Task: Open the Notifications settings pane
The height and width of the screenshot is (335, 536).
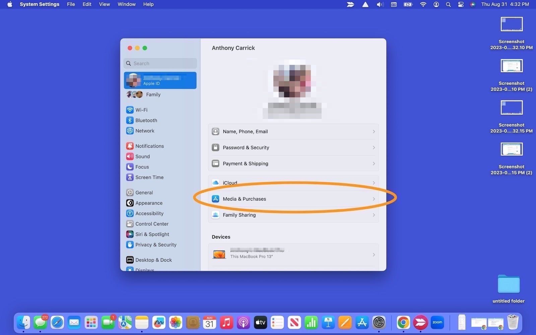Action: coord(149,146)
